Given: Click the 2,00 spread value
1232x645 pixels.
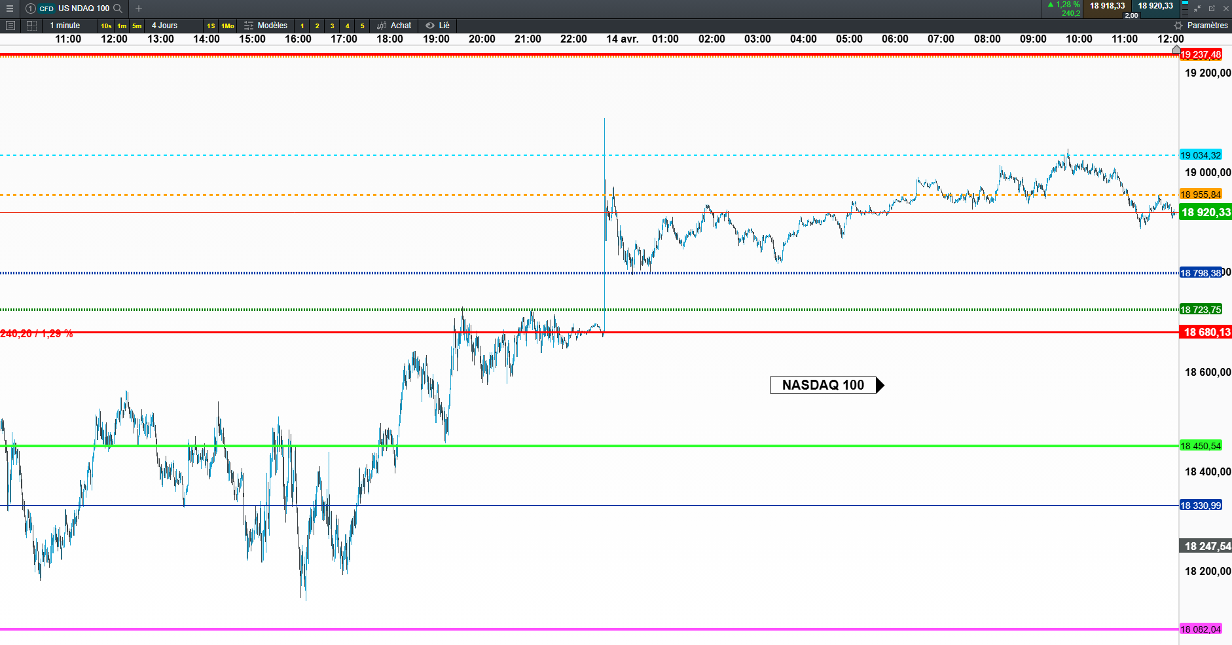Looking at the screenshot, I should [1131, 15].
